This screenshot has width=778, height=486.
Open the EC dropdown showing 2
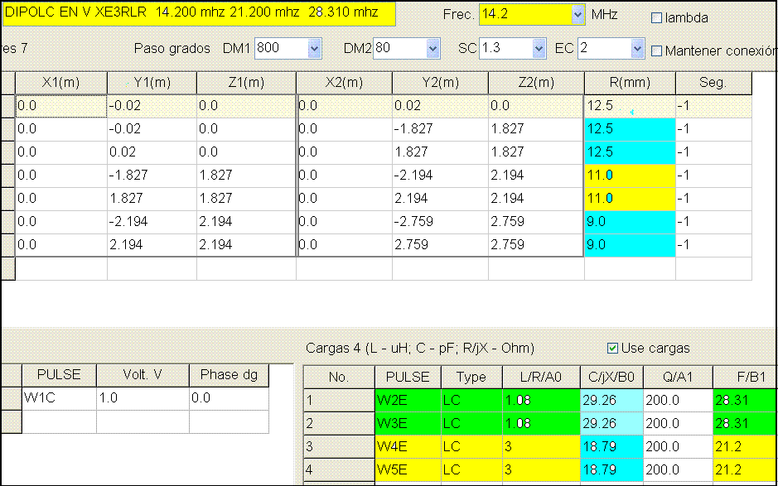638,49
